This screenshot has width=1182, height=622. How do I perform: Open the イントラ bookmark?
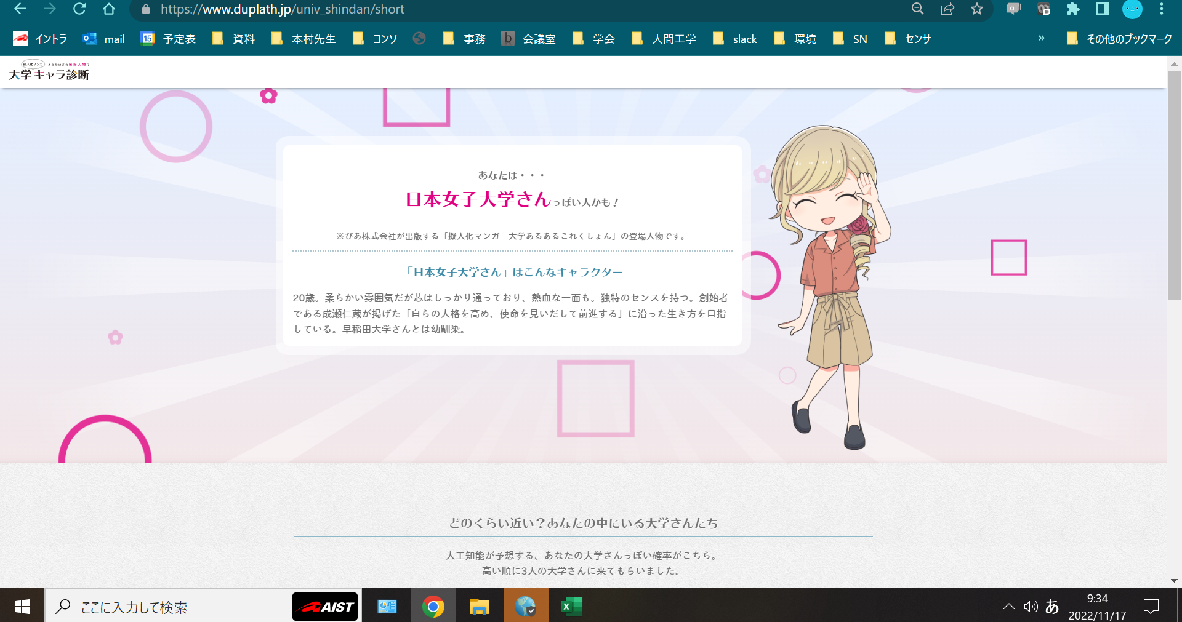[40, 39]
